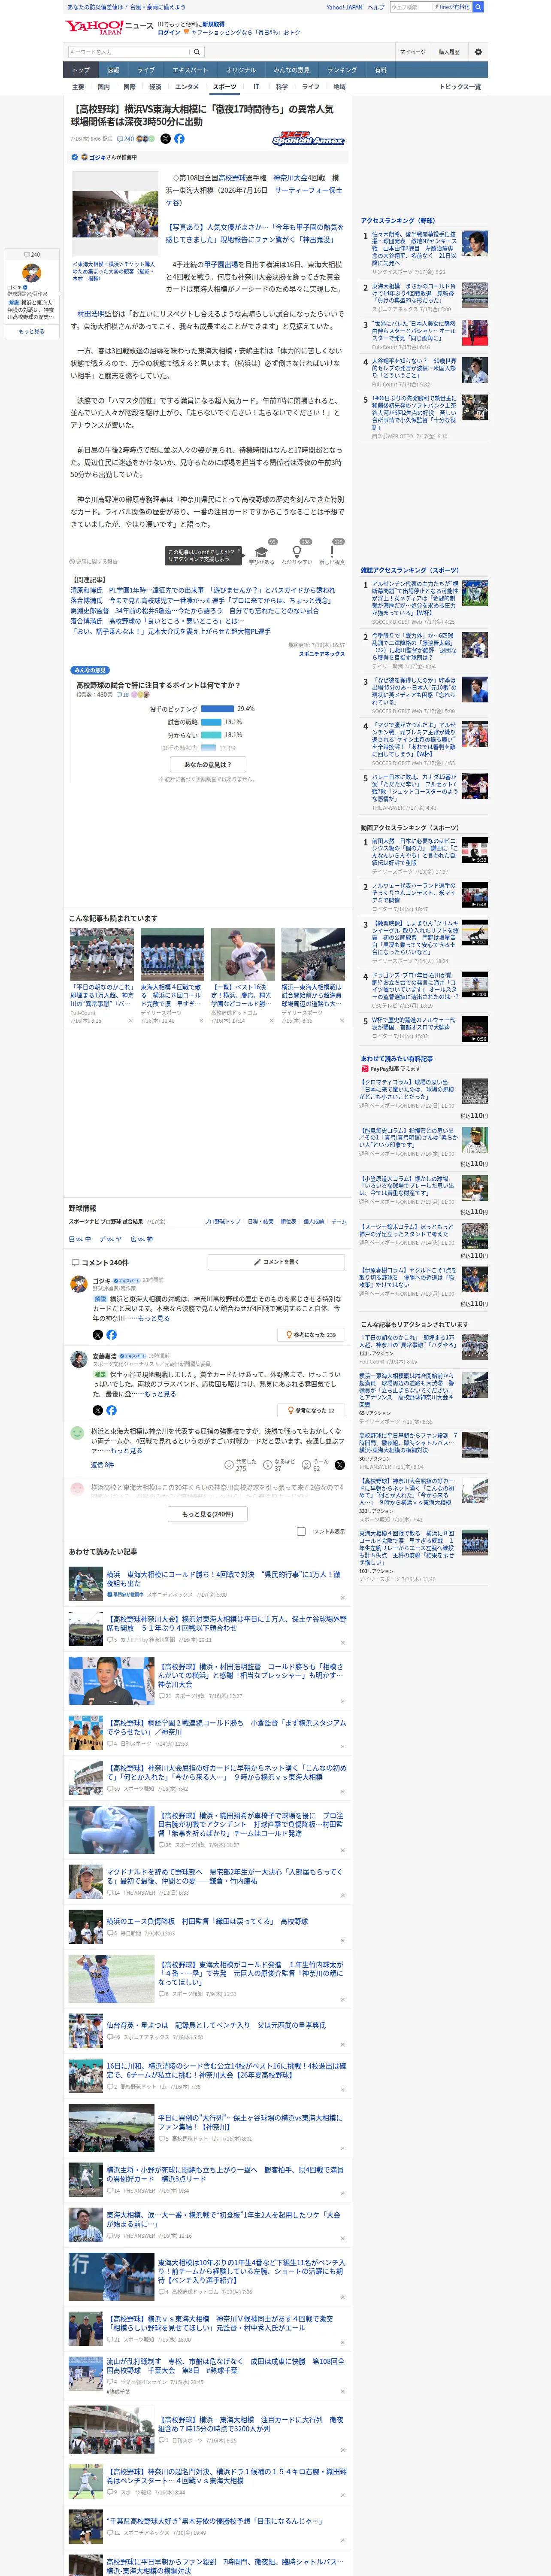This screenshot has width=551, height=2576.
Task: Share ゴジキ's comment on Facebook
Action: [111, 1334]
